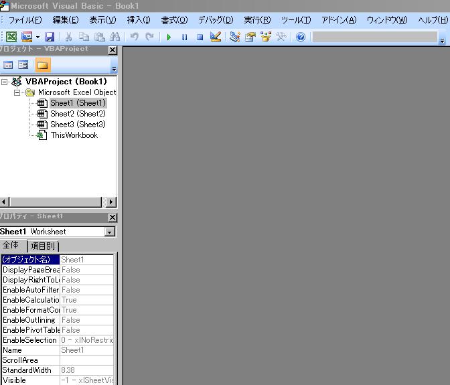Open the デバッグ(D) menu
Image resolution: width=450 pixels, height=385 pixels.
216,20
